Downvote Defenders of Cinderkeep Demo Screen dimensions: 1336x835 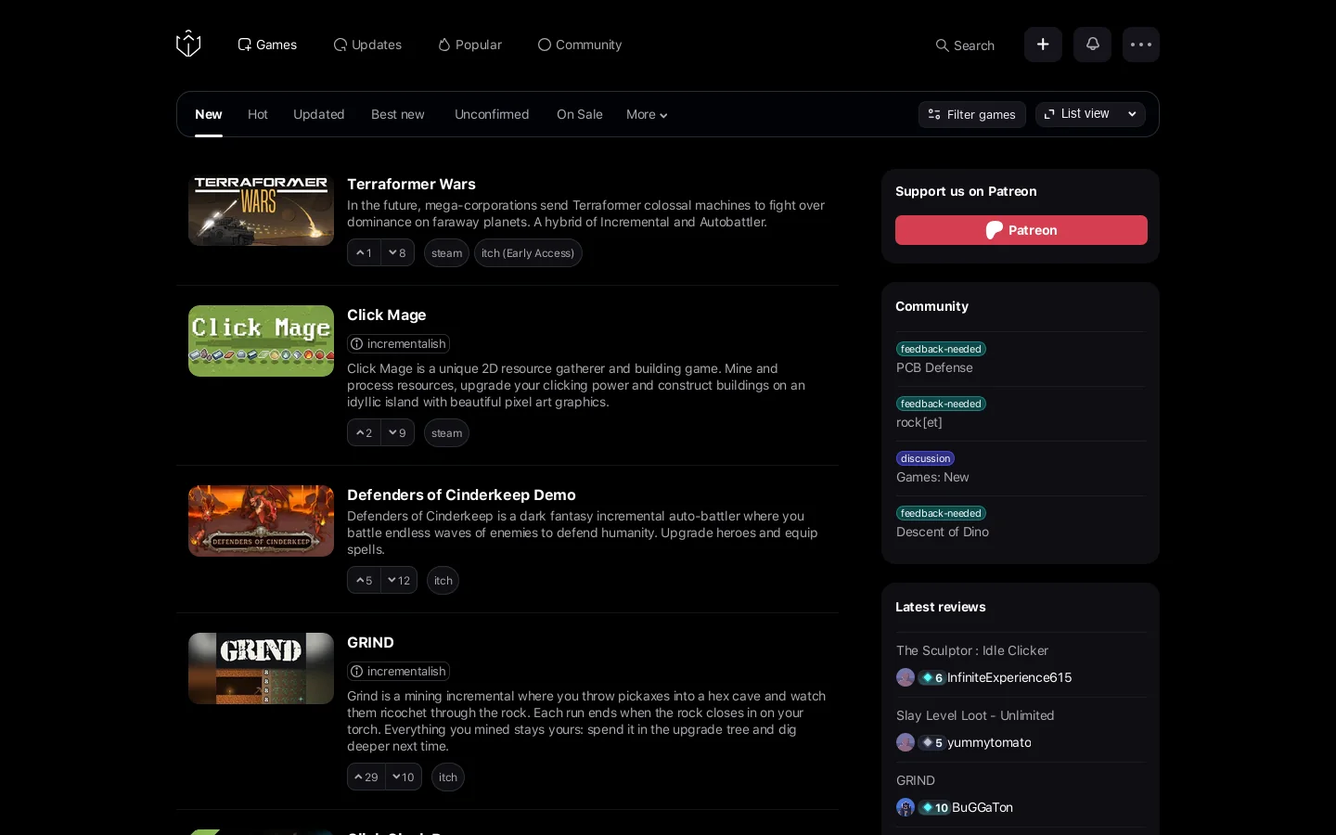click(x=399, y=581)
